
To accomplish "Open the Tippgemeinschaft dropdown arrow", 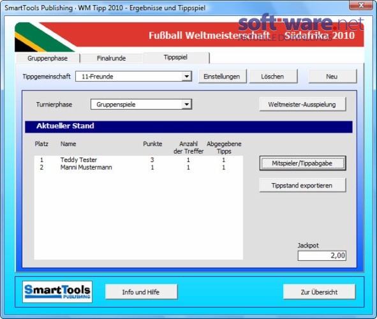I will (186, 77).
